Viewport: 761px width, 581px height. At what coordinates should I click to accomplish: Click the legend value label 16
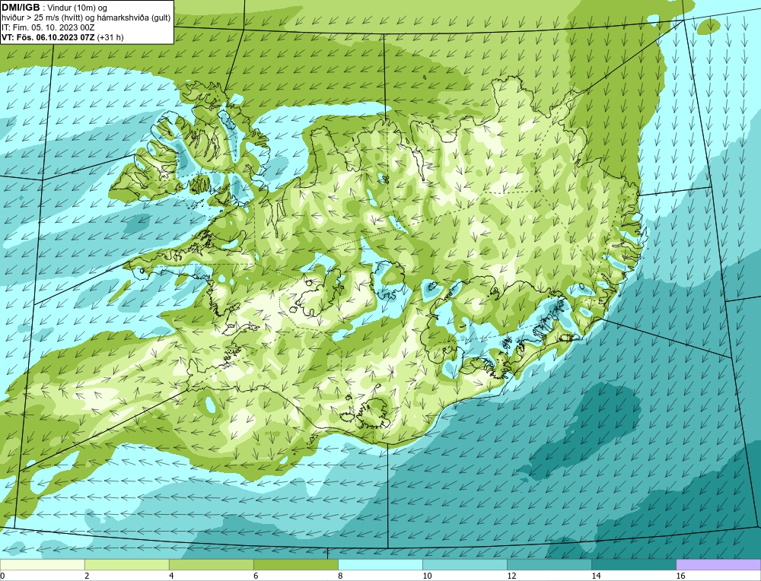[x=680, y=576]
